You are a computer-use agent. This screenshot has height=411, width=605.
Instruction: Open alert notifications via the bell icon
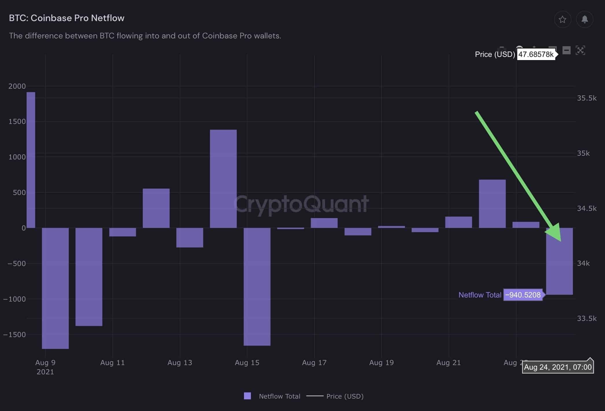tap(584, 19)
